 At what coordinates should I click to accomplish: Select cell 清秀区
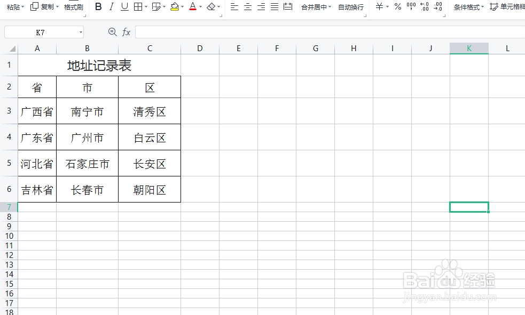150,111
